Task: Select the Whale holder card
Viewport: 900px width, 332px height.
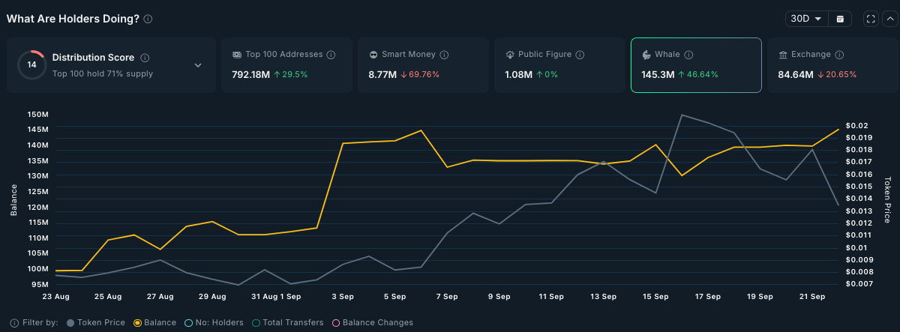Action: (x=696, y=65)
